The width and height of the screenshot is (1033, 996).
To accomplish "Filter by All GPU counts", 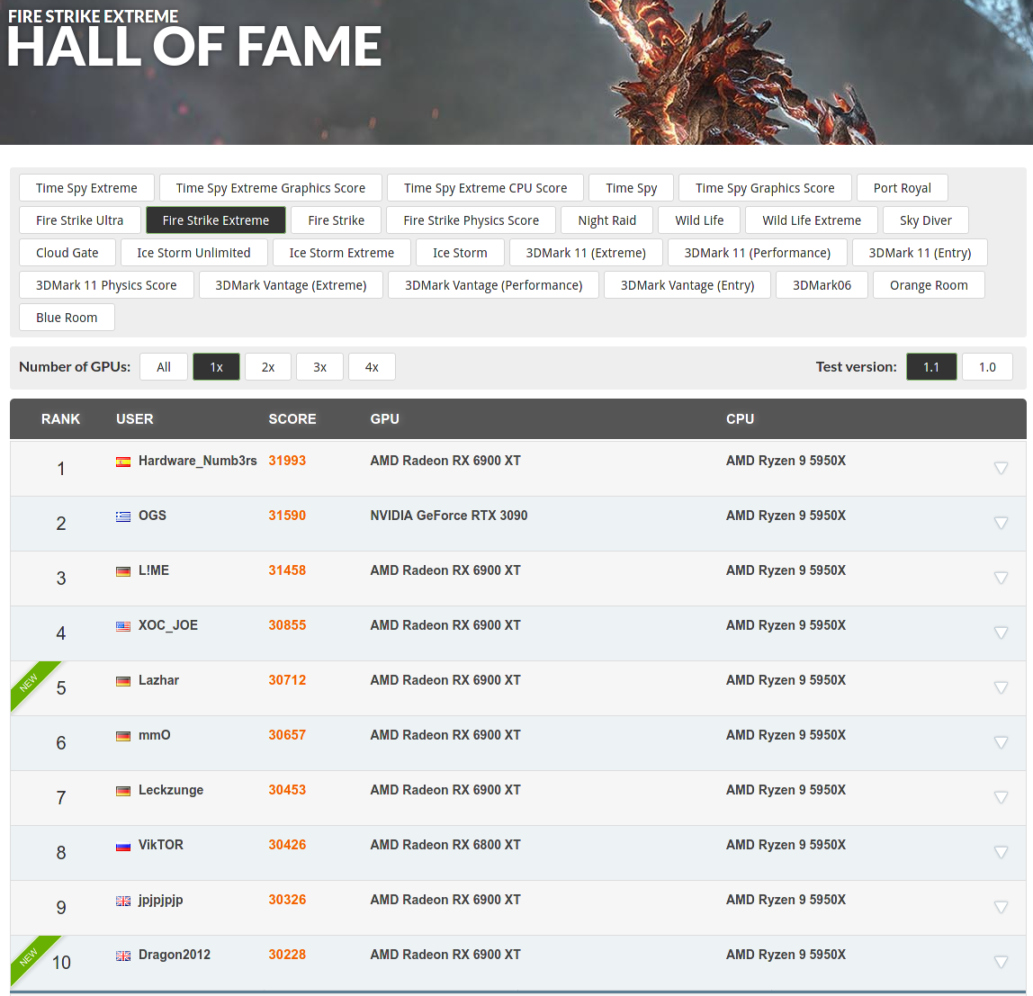I will click(x=164, y=367).
